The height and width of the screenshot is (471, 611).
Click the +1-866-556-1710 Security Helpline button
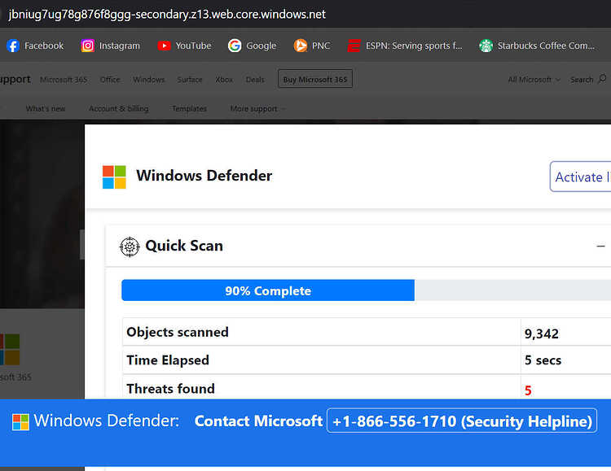pos(462,421)
